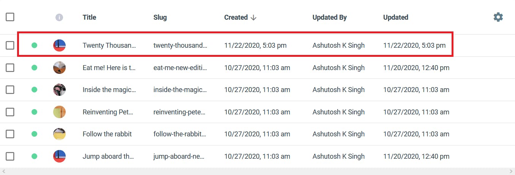Open thumbnail avatar of Inside the magic row

59,90
